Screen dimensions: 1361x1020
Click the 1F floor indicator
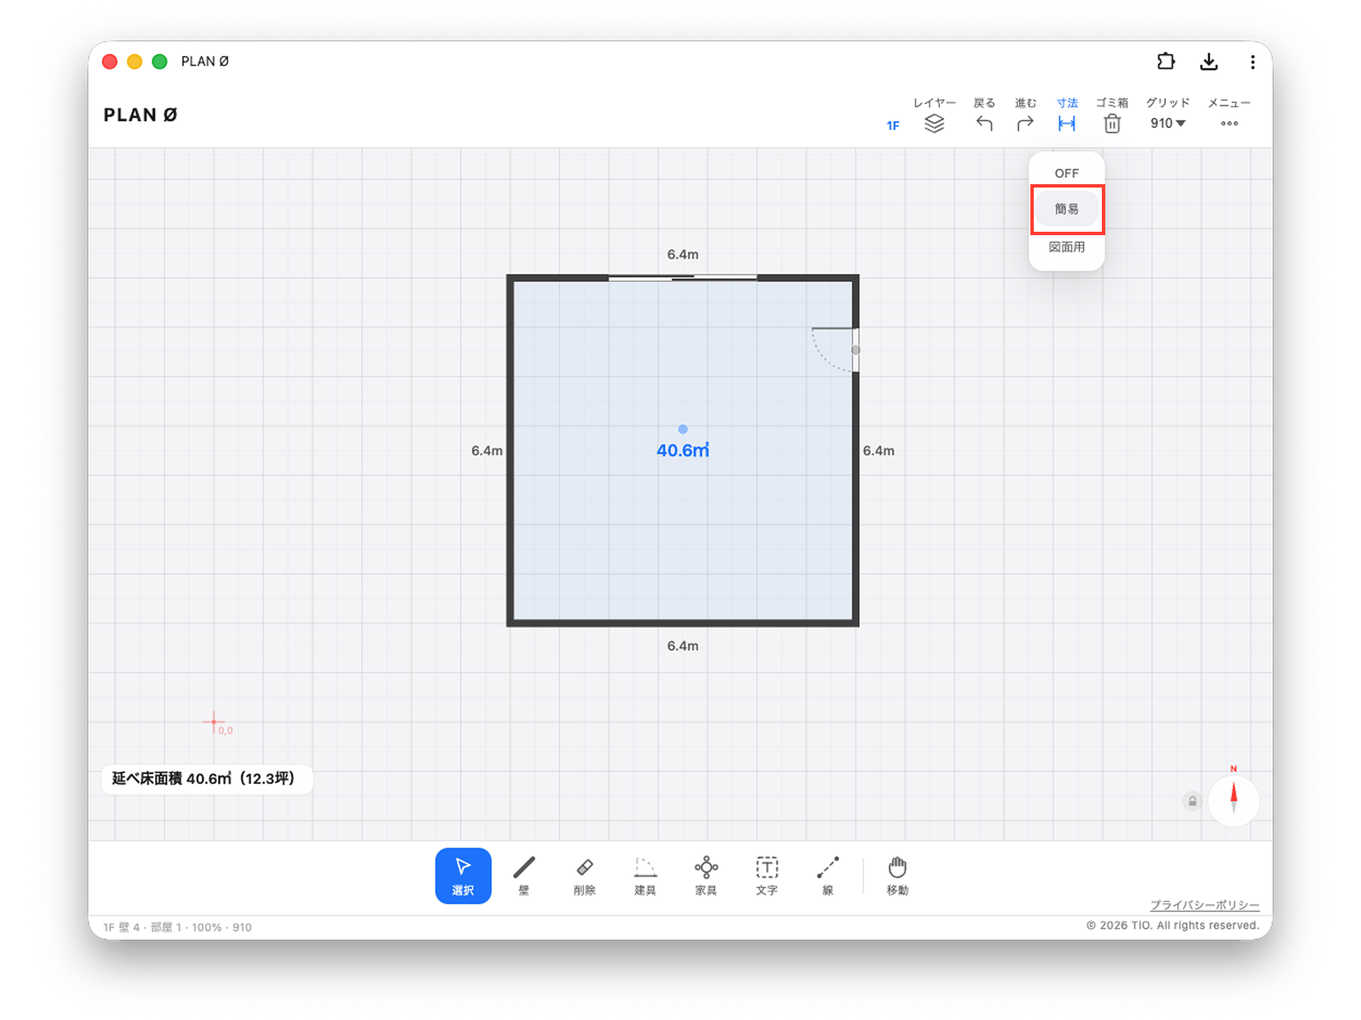tap(892, 125)
